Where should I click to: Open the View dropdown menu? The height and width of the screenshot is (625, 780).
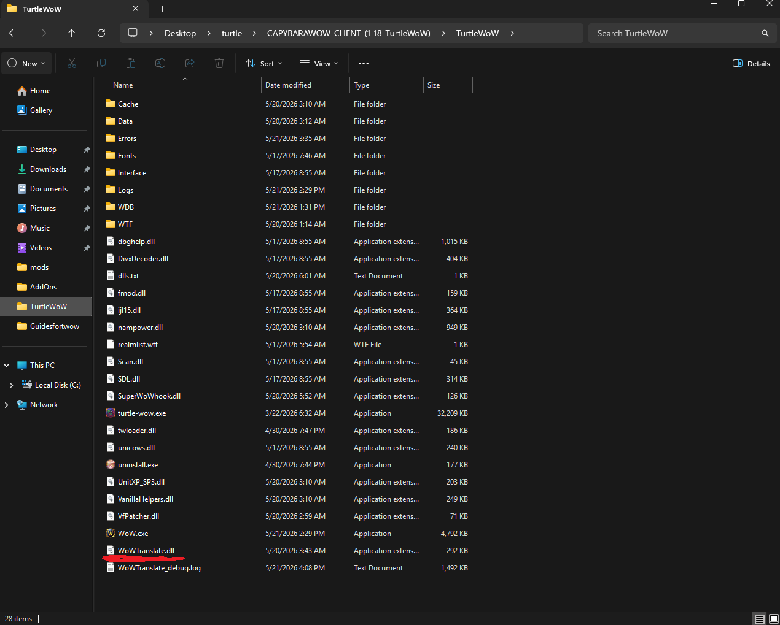tap(319, 63)
